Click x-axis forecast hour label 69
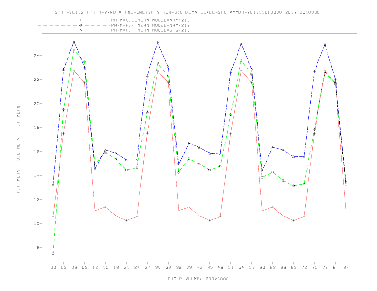Screen dimensions: 377x291 tap(294, 267)
